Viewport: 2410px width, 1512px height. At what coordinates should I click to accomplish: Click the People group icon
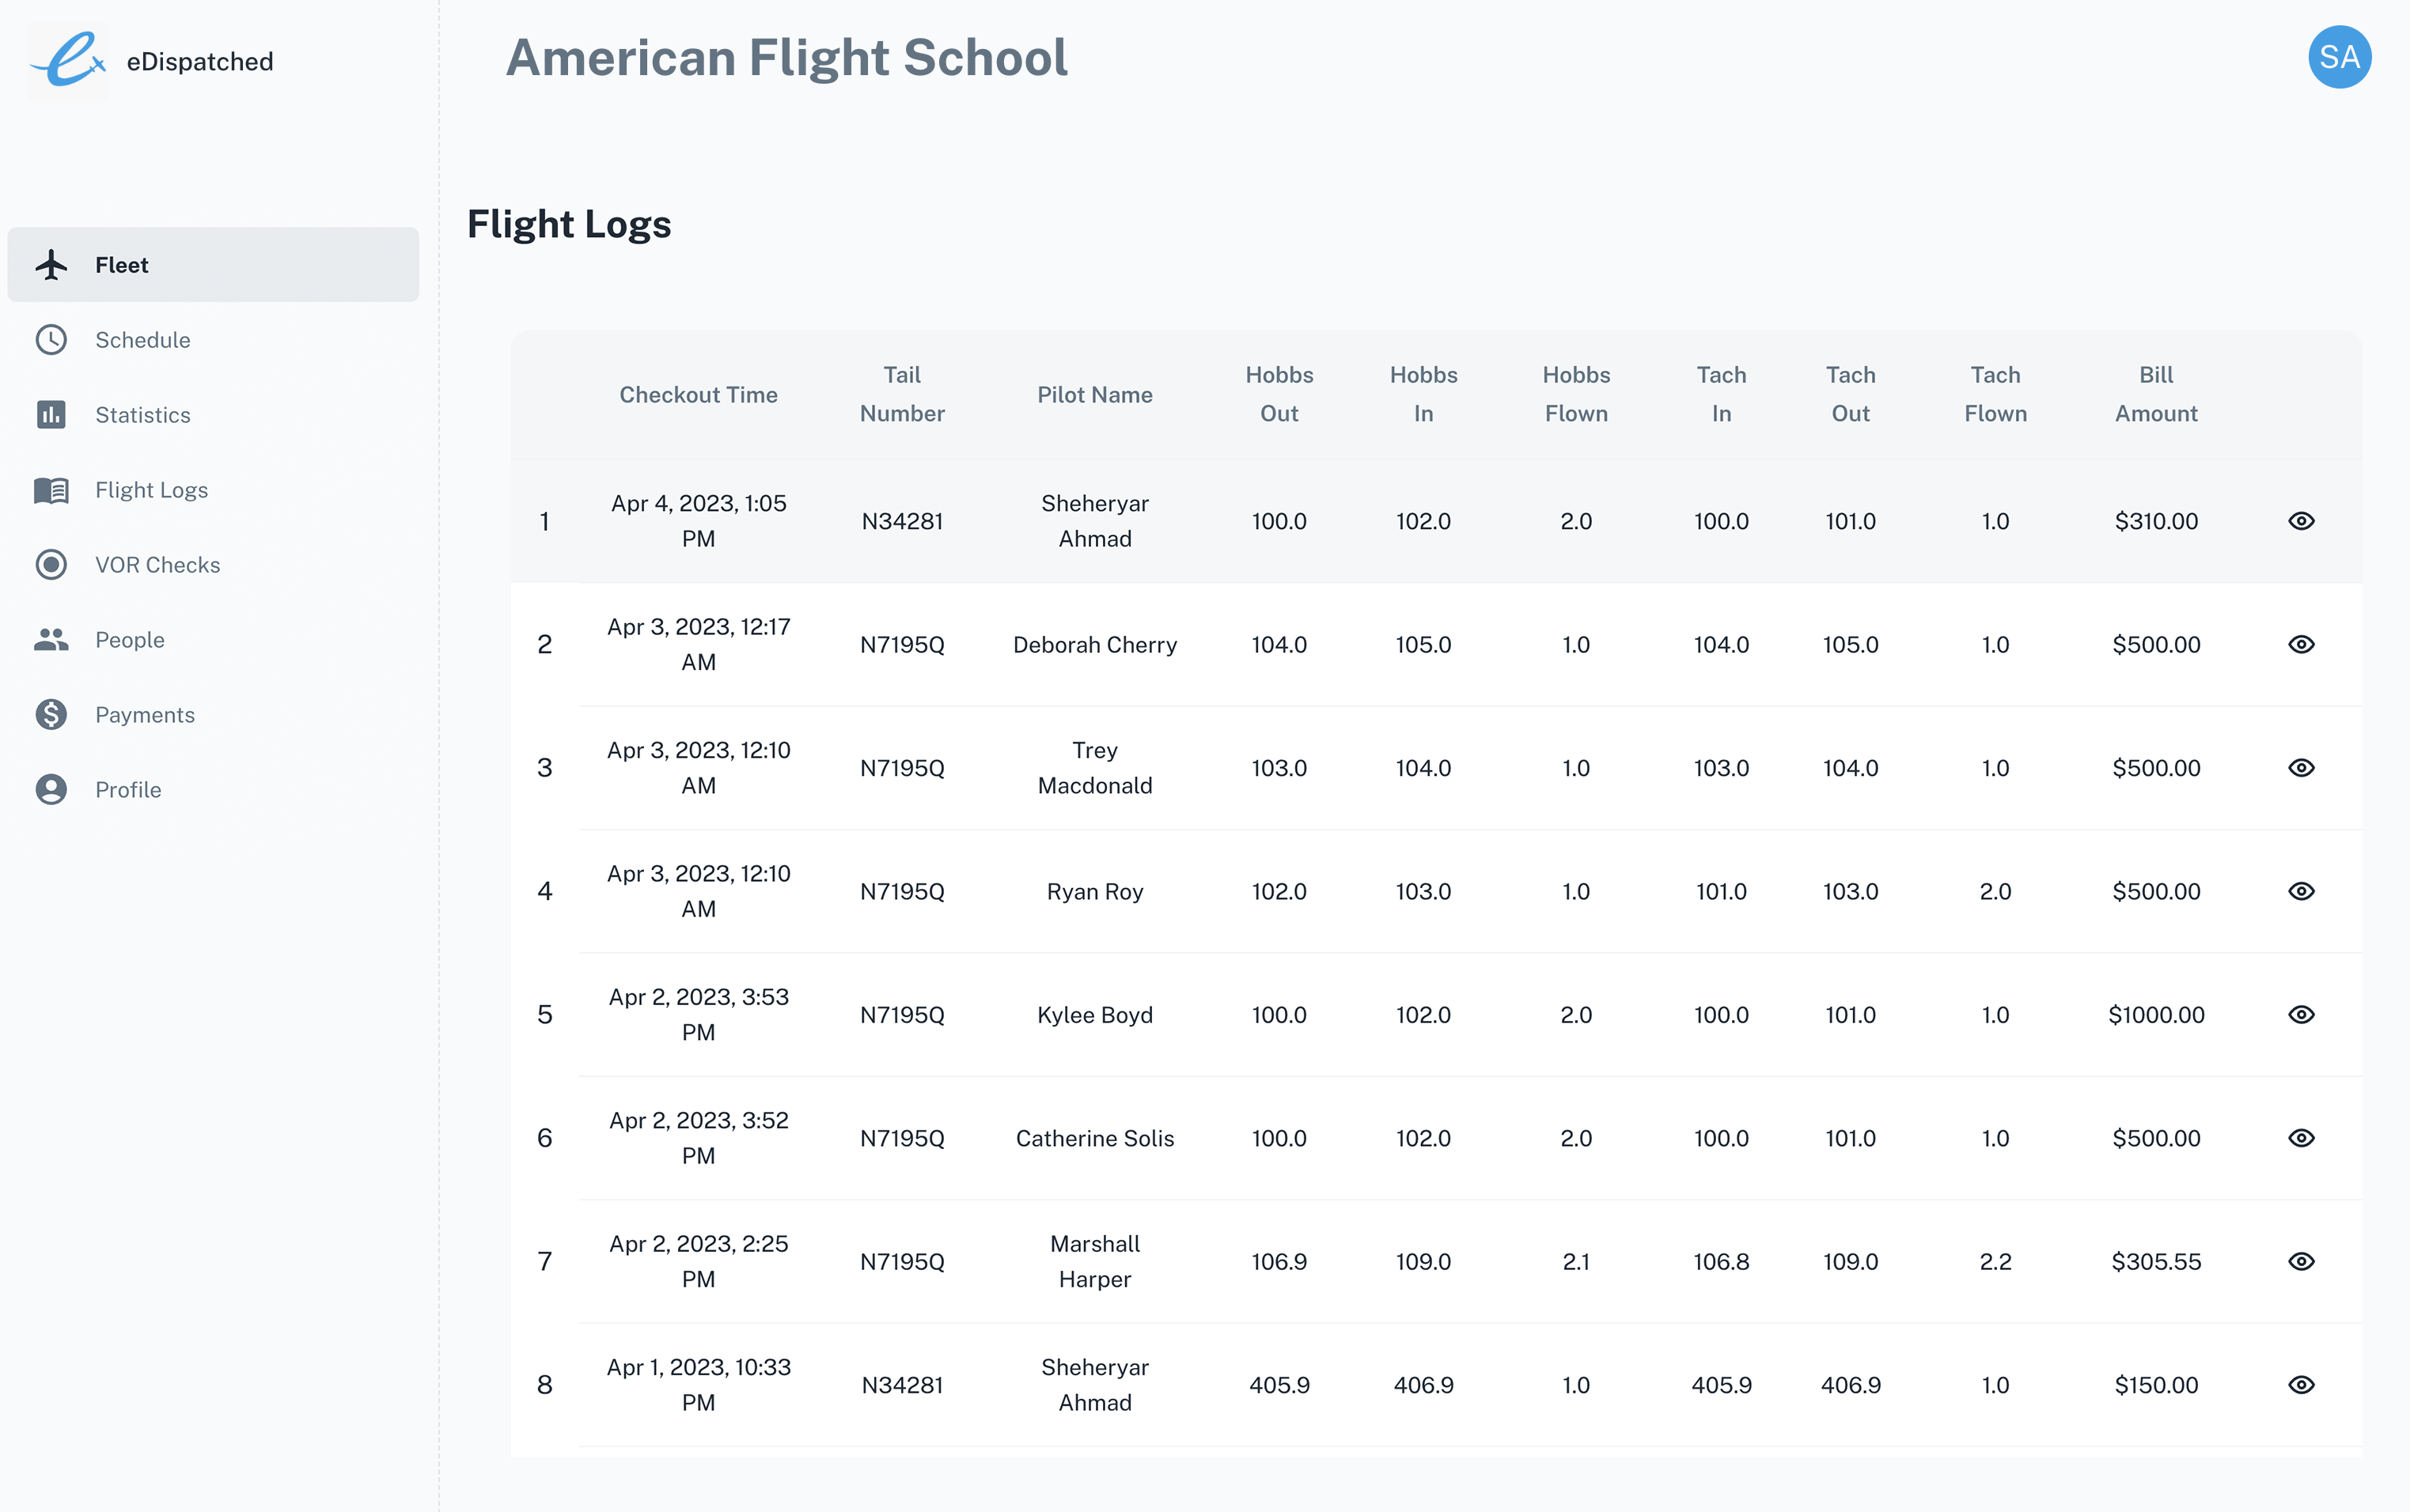tap(51, 640)
